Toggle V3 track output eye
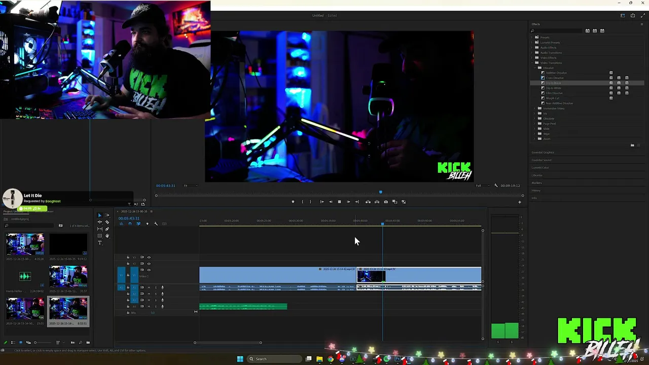 149,258
